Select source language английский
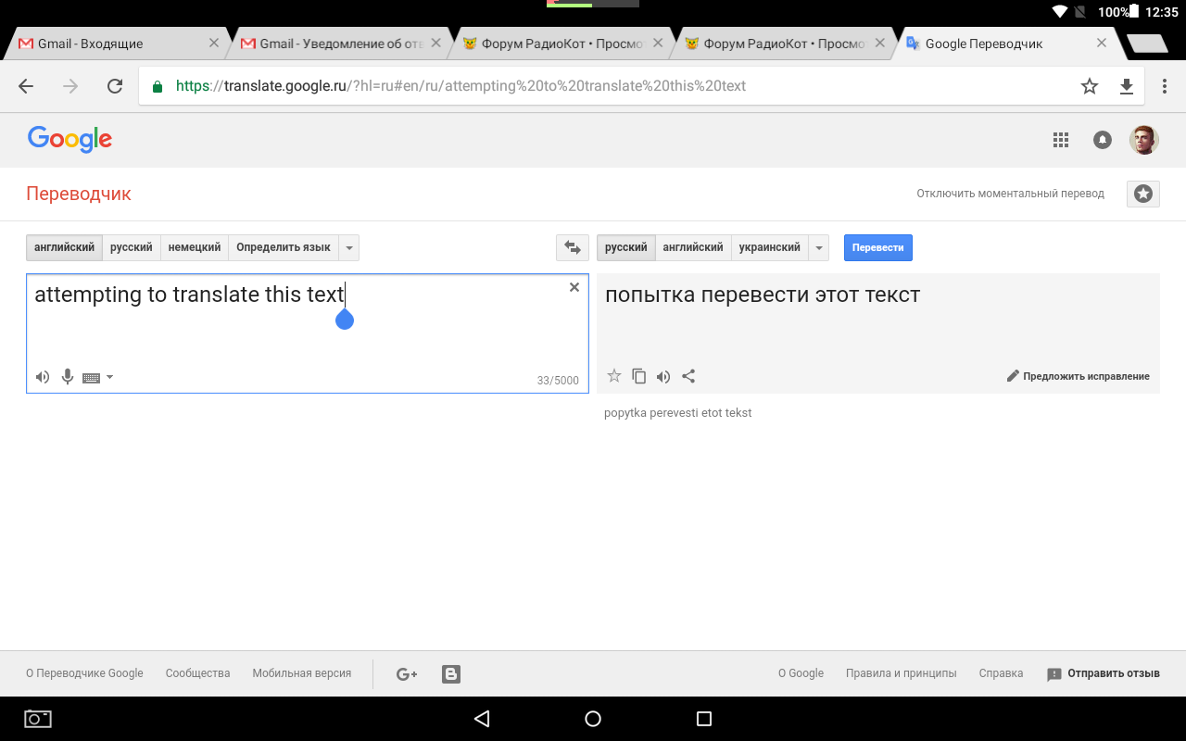Screen dimensions: 1186x741 pos(64,247)
